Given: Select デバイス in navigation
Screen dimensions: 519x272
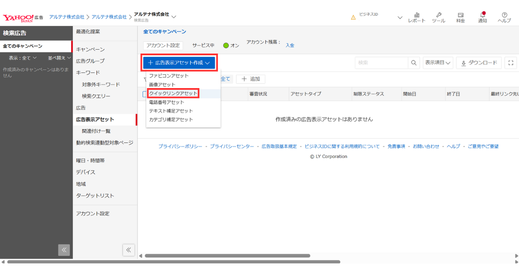Looking at the screenshot, I should (86, 172).
